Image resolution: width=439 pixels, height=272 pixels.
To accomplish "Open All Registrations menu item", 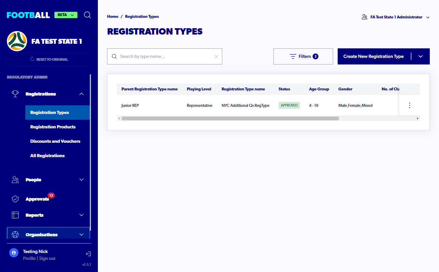I will (x=47, y=156).
